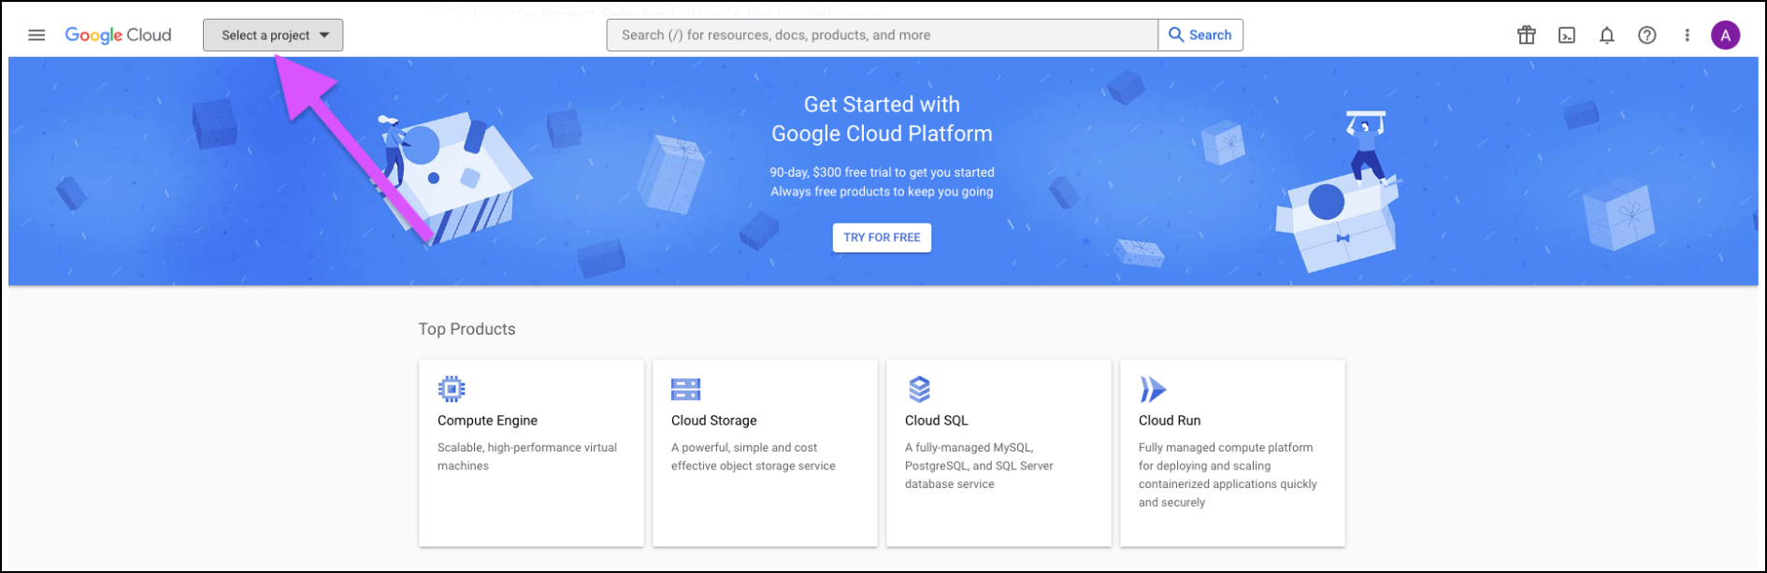1767x573 pixels.
Task: Click the blue Search button
Action: point(1200,36)
